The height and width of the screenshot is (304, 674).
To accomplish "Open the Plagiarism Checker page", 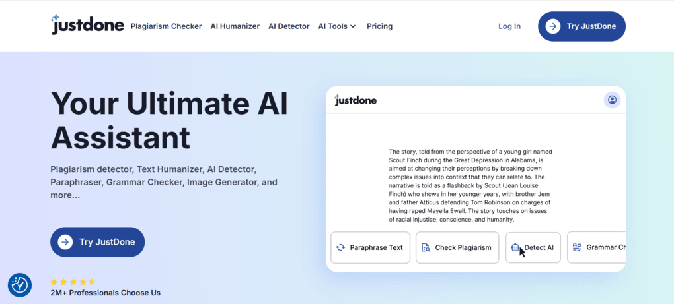I will [x=166, y=26].
